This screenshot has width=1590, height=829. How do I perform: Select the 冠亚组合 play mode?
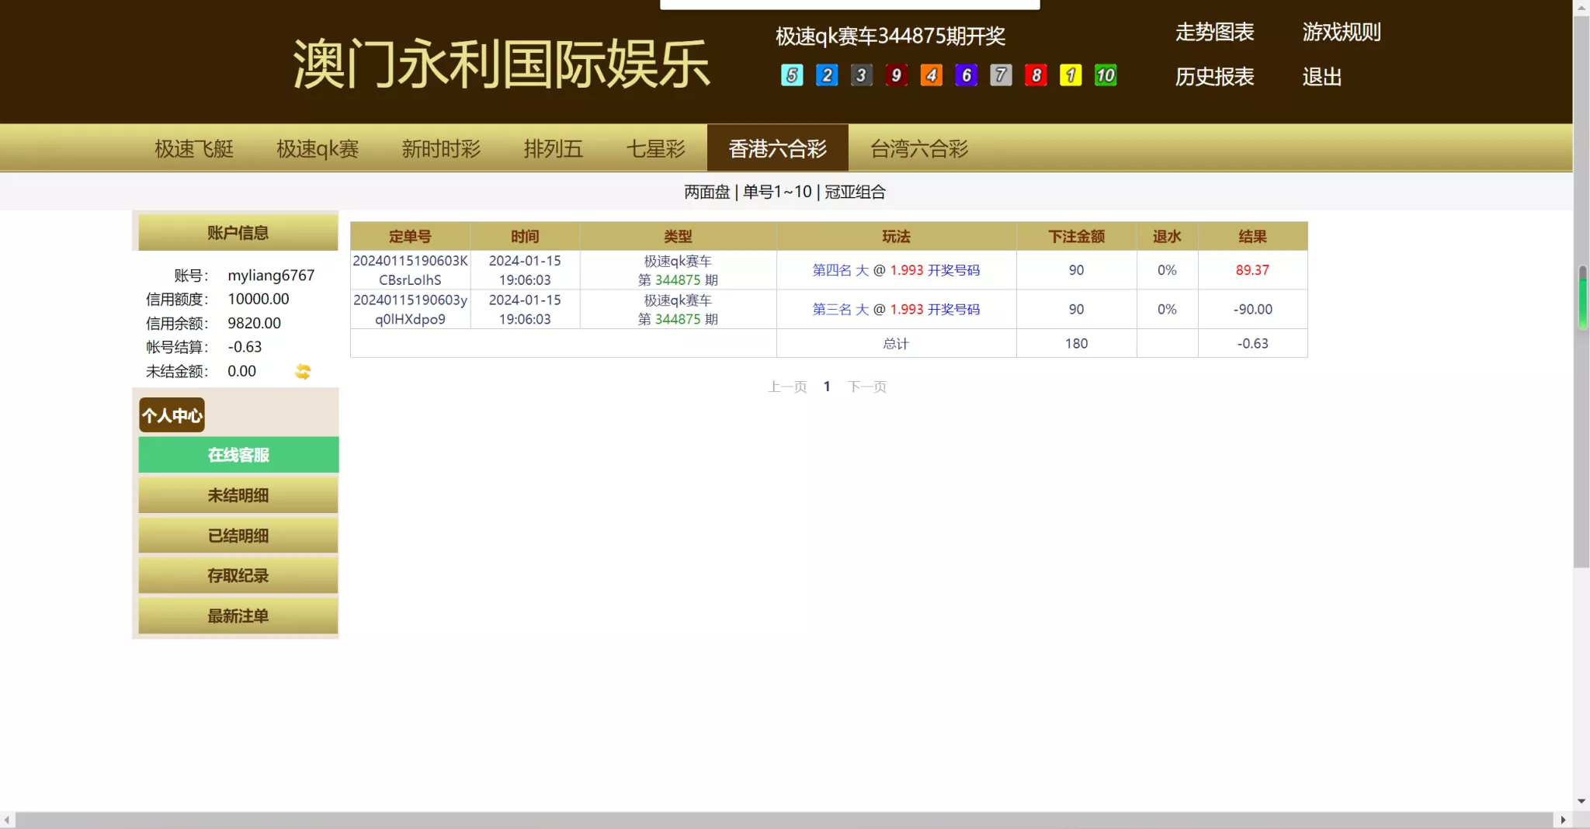tap(855, 191)
